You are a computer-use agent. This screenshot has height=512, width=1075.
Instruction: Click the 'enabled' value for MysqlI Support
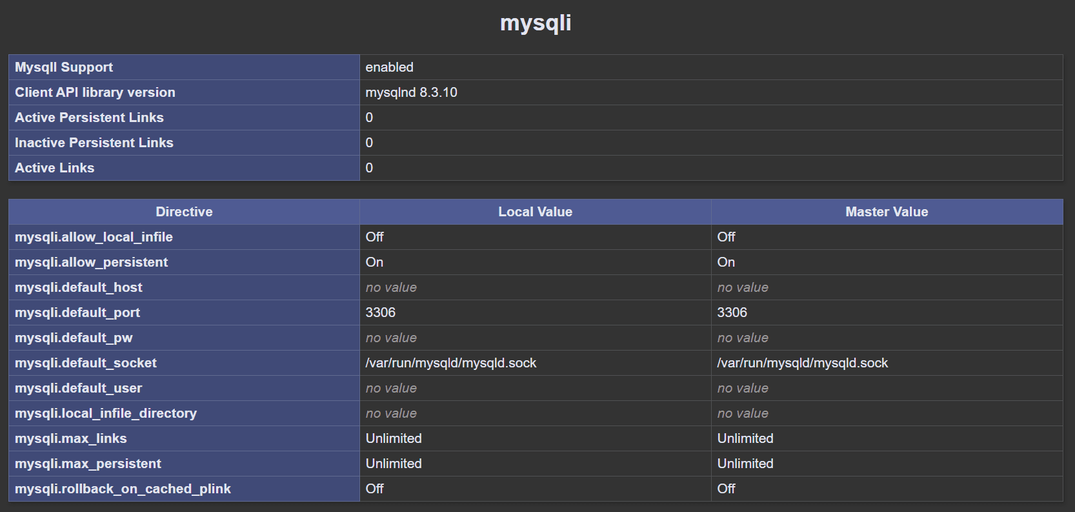click(389, 67)
